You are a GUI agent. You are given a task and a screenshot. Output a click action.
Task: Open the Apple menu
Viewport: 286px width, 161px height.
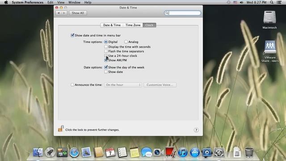coord(6,2)
